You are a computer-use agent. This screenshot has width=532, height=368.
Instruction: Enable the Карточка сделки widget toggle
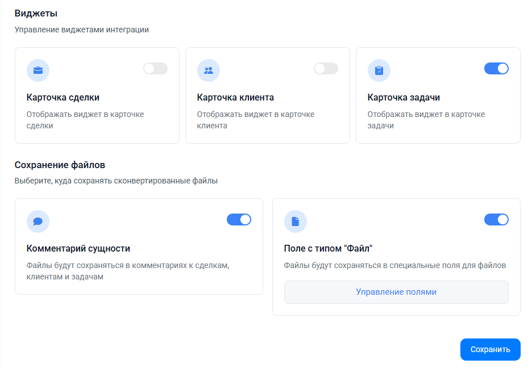155,69
